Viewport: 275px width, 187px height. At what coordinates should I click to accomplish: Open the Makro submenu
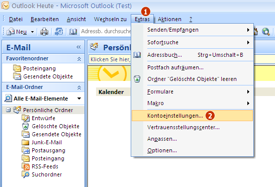193,103
